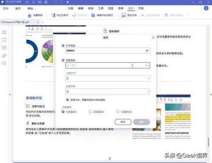The width and height of the screenshot is (212, 163).
Task: Select the PDFelement产品介绍.pdf document tab
Action: (20, 22)
